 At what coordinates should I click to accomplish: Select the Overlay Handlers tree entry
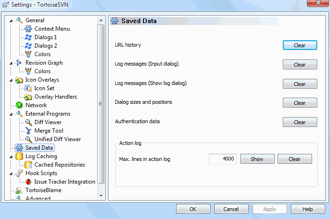56,97
